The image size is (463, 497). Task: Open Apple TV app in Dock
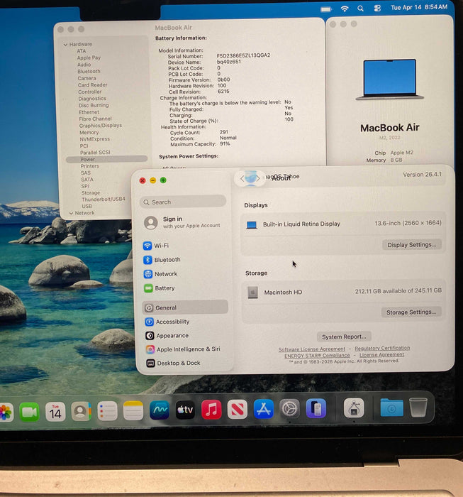185,410
